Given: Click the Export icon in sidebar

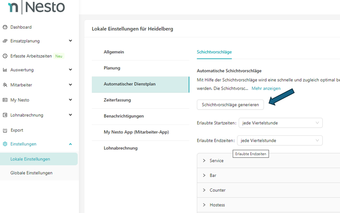Looking at the screenshot, I should point(5,130).
